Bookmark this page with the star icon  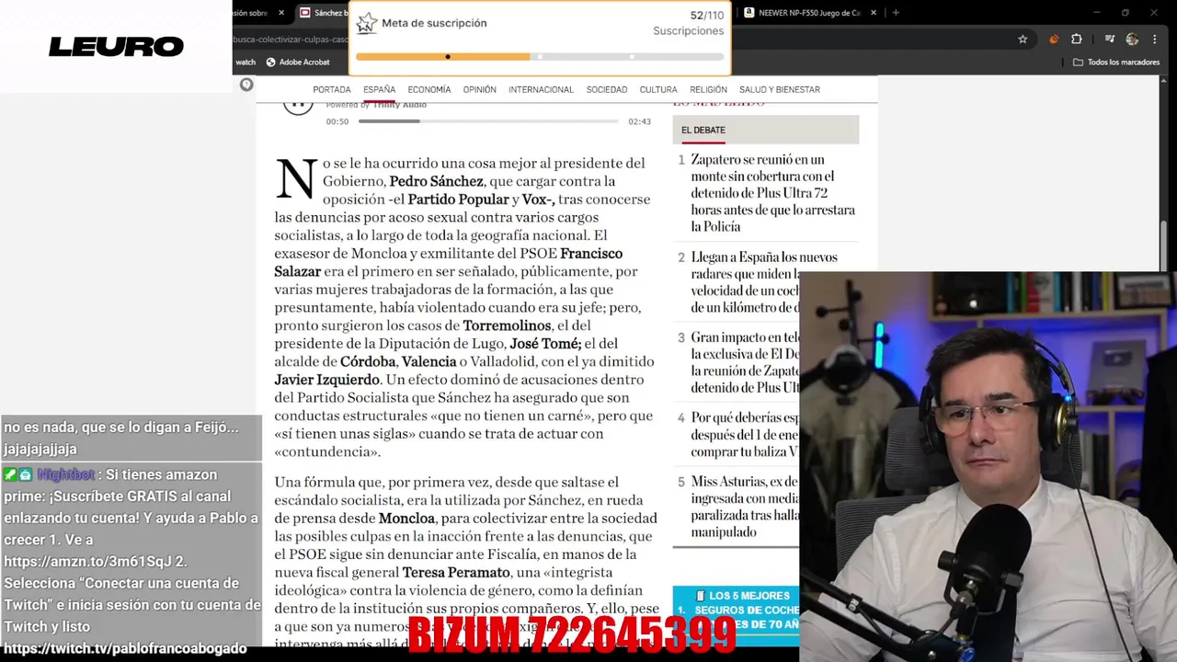(x=1023, y=40)
